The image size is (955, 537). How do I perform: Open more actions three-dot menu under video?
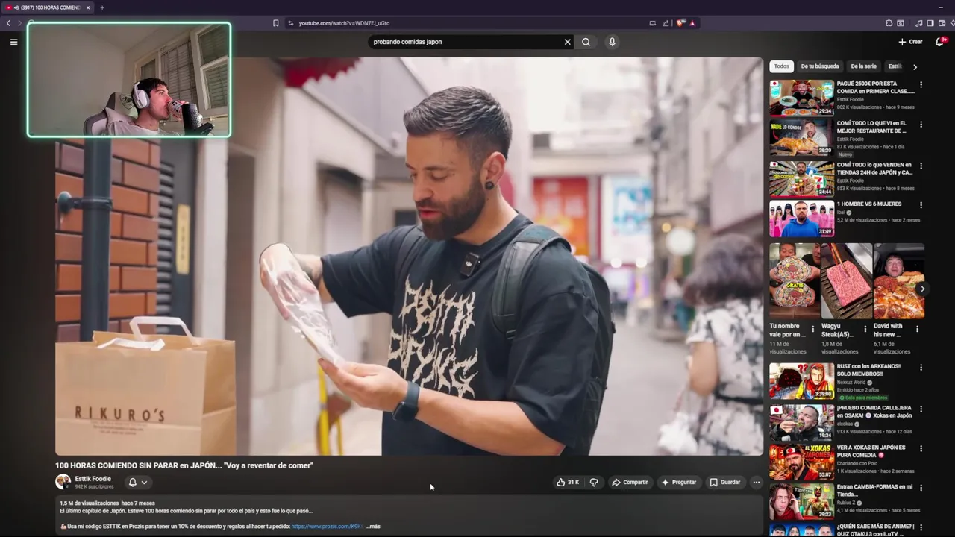coord(756,483)
